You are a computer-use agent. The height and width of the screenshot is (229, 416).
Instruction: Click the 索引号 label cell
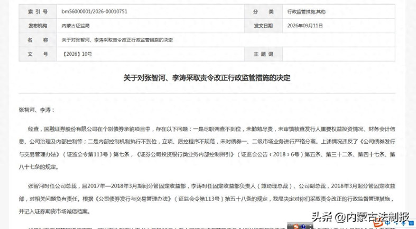pyautogui.click(x=38, y=12)
